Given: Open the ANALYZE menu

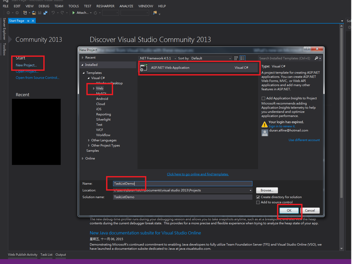Looking at the screenshot, I should pyautogui.click(x=126, y=6).
